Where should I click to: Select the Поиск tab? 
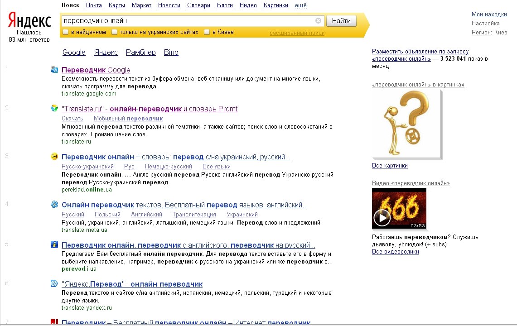(x=71, y=5)
